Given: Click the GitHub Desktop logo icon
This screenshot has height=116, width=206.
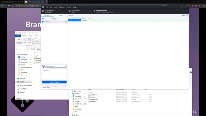Looking at the screenshot, I should [43, 7].
